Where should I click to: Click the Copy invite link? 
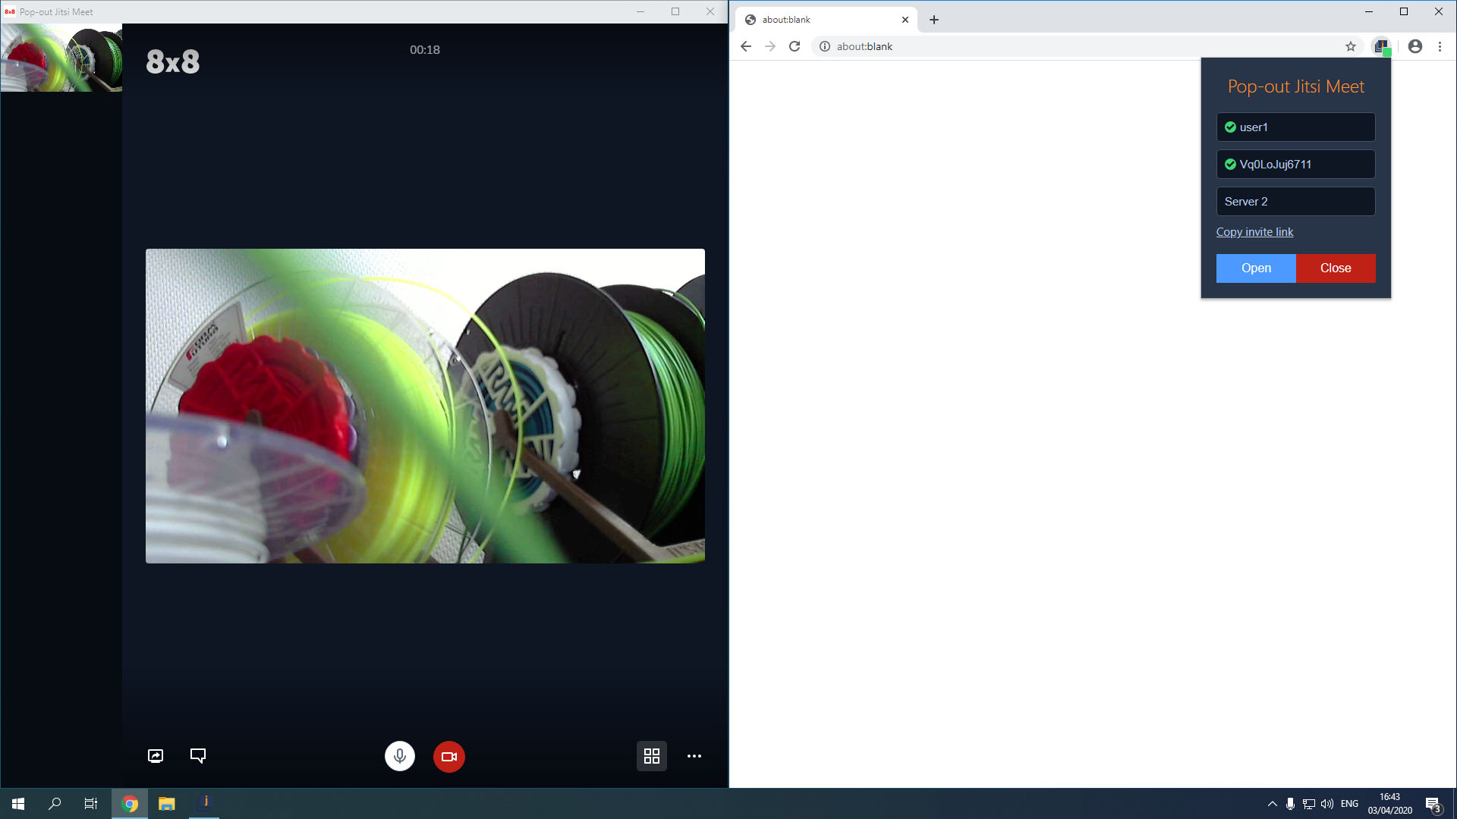(1254, 232)
